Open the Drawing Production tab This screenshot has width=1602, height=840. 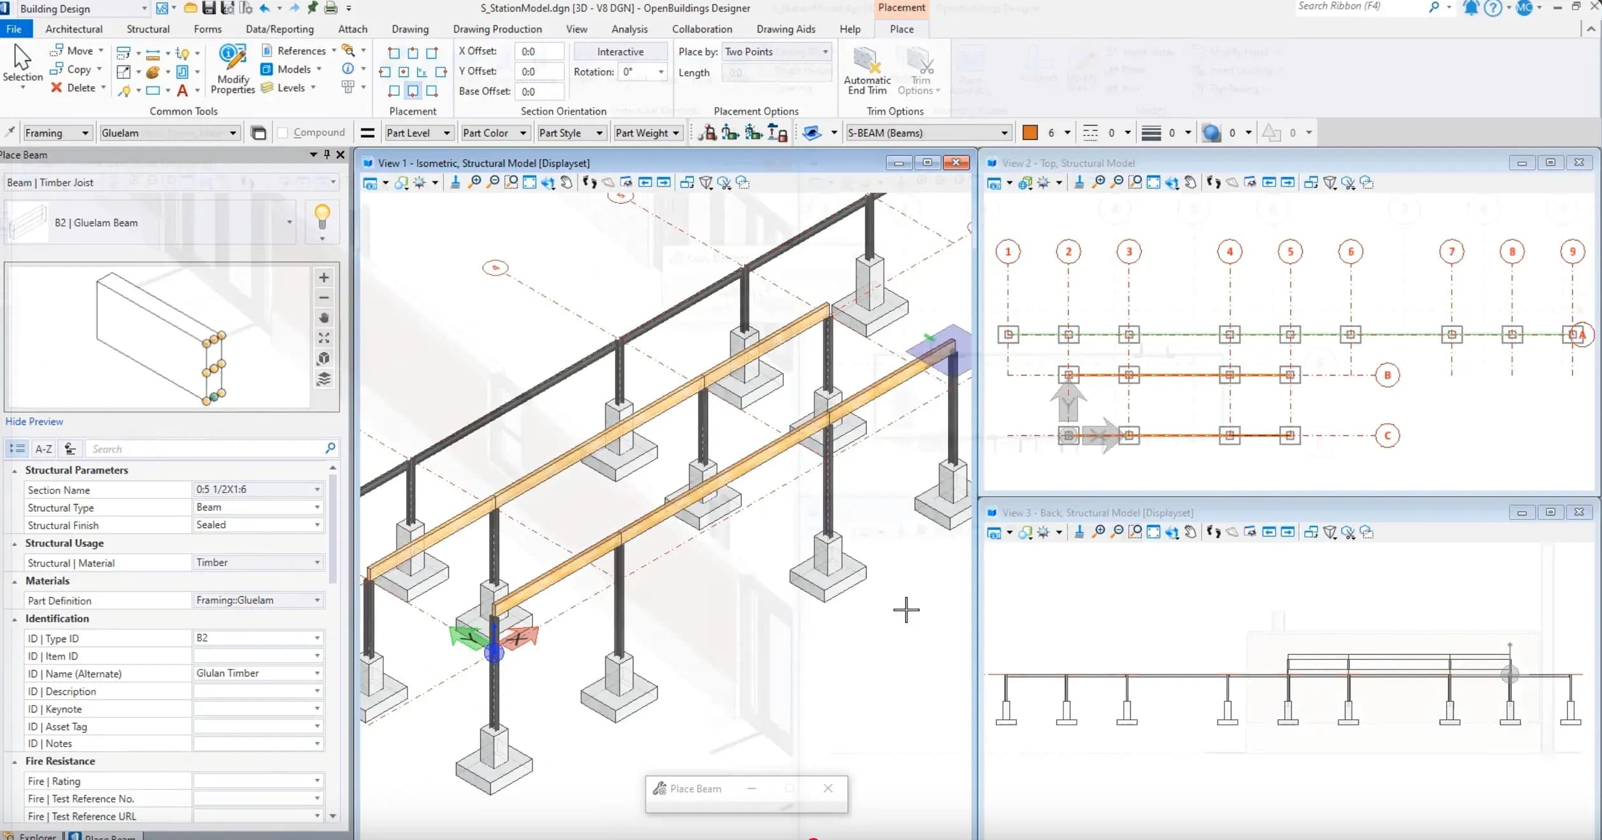[497, 29]
